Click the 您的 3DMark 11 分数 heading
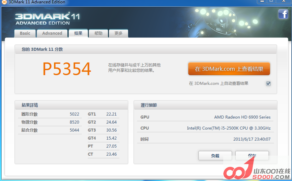The height and width of the screenshot is (181, 292). 42,49
